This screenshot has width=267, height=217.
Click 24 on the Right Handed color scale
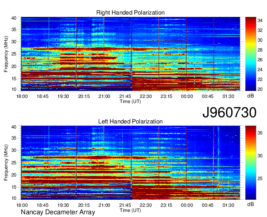260,70
